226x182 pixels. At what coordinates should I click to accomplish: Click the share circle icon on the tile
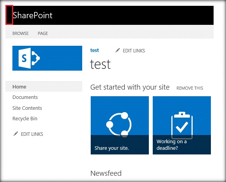coord(119,125)
